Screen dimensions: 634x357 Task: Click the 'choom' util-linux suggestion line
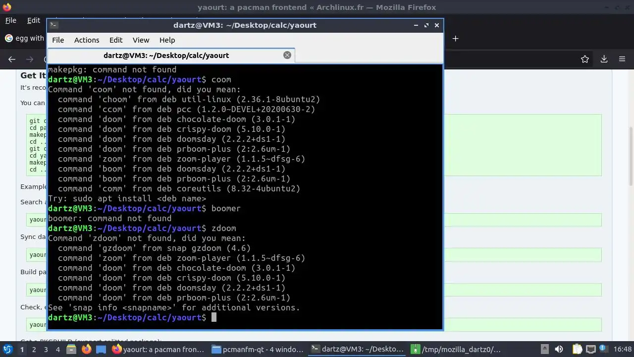pos(189,99)
